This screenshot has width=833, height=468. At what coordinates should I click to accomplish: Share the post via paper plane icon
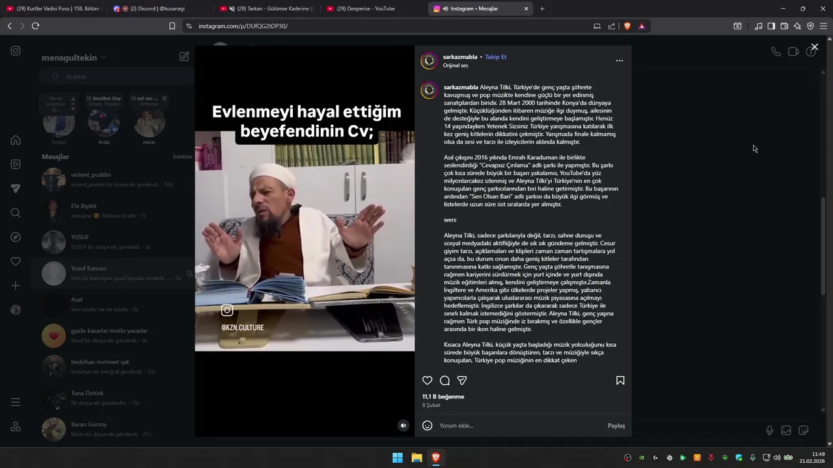[x=462, y=380]
